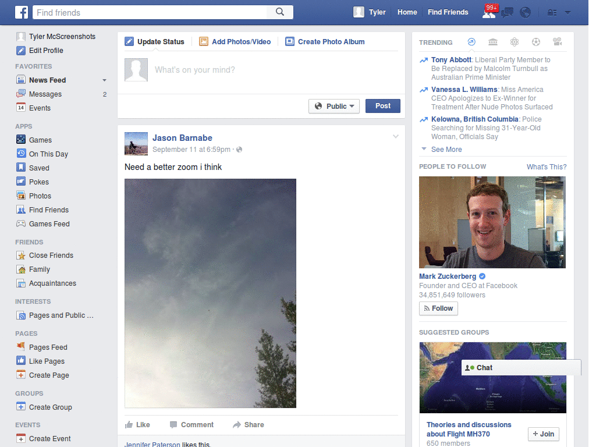Open Jason Barnabe's post avatar thumbnail
This screenshot has width=596, height=447.
coord(136,144)
